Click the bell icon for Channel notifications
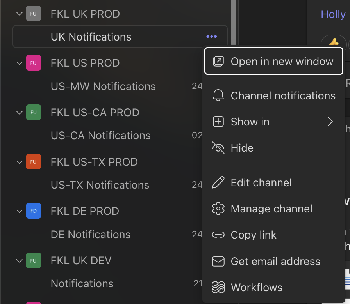The height and width of the screenshot is (304, 350). point(218,96)
